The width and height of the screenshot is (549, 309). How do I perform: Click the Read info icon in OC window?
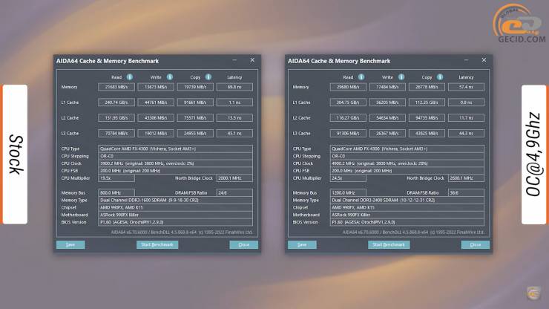click(361, 77)
